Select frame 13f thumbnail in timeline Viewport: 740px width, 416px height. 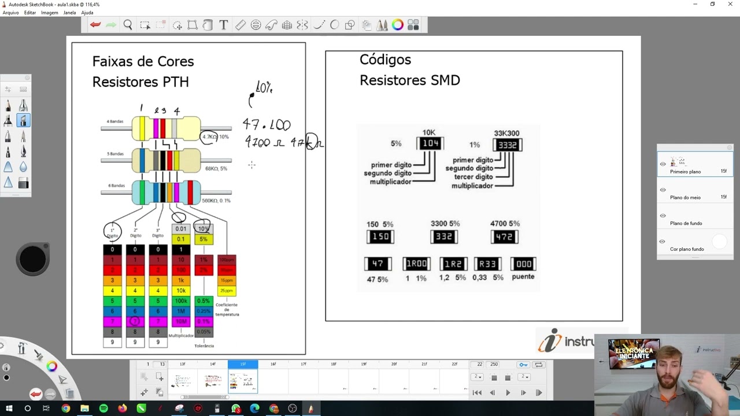[183, 381]
